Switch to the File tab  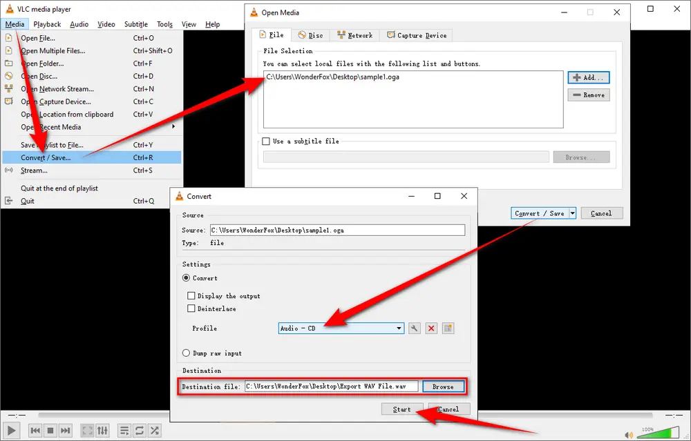[x=272, y=35]
